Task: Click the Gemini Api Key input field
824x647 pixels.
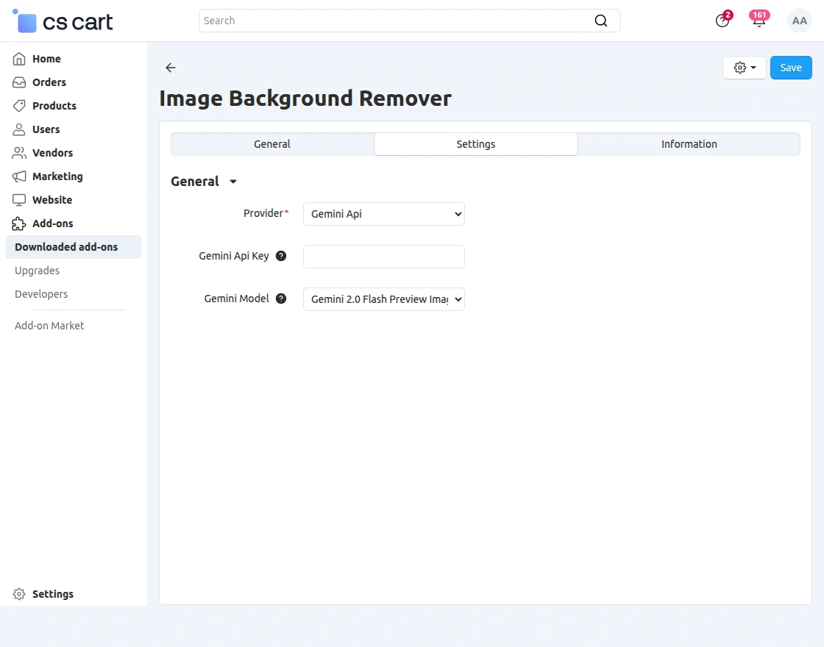Action: tap(383, 257)
